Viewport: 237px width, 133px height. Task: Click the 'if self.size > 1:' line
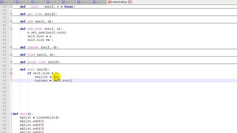pos(43,73)
